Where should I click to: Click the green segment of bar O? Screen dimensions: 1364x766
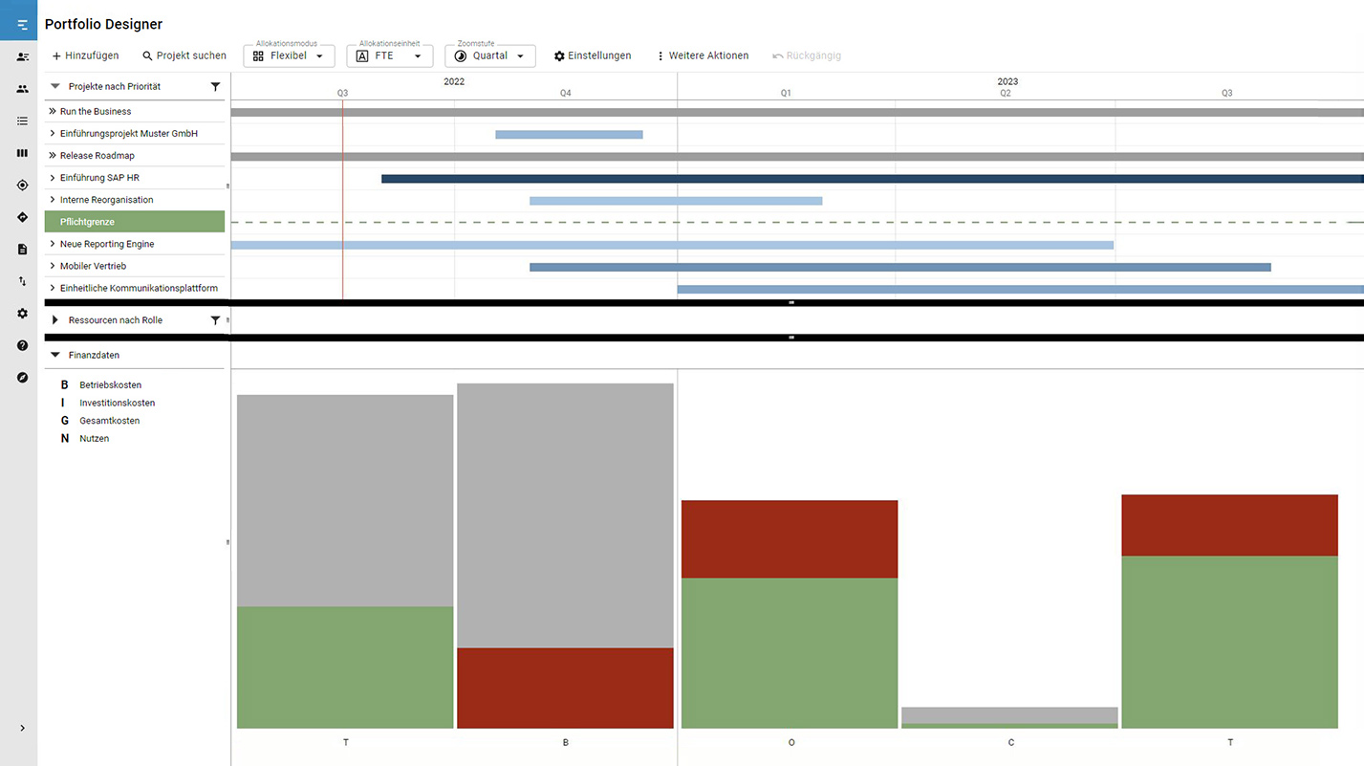[790, 653]
